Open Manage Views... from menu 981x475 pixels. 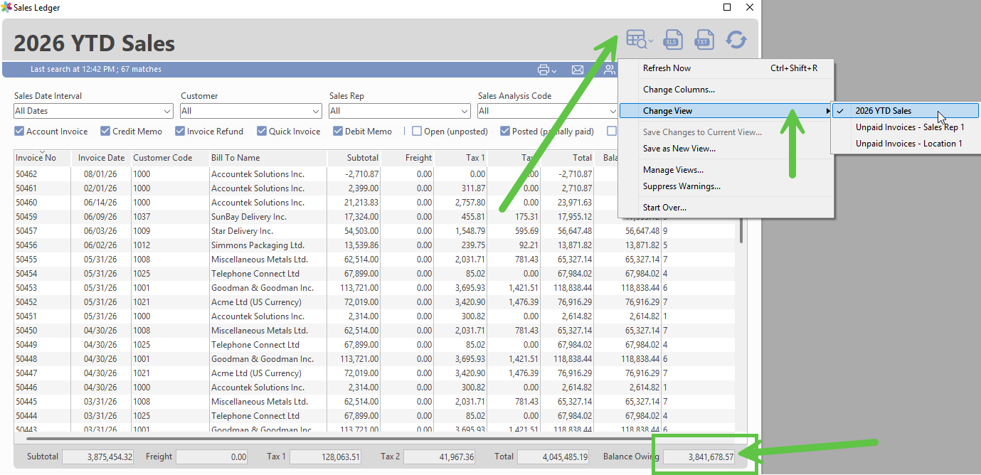[x=726, y=170]
